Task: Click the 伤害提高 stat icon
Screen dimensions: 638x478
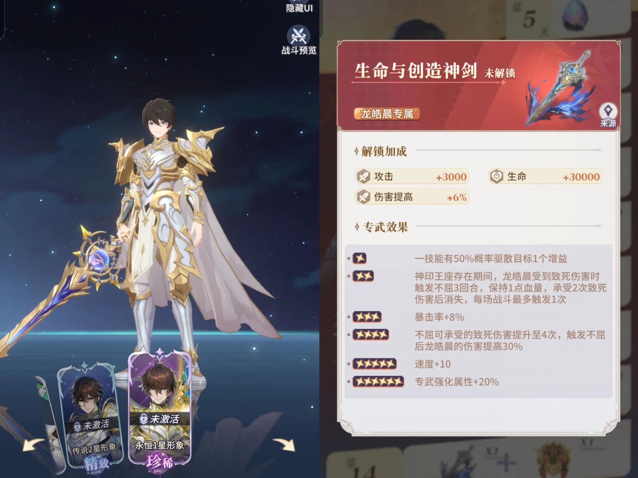Action: coord(363,197)
